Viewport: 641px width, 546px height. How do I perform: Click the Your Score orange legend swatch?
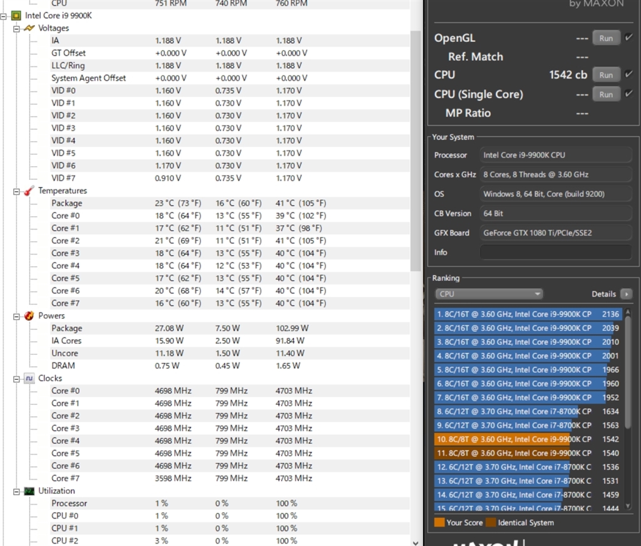pos(439,523)
